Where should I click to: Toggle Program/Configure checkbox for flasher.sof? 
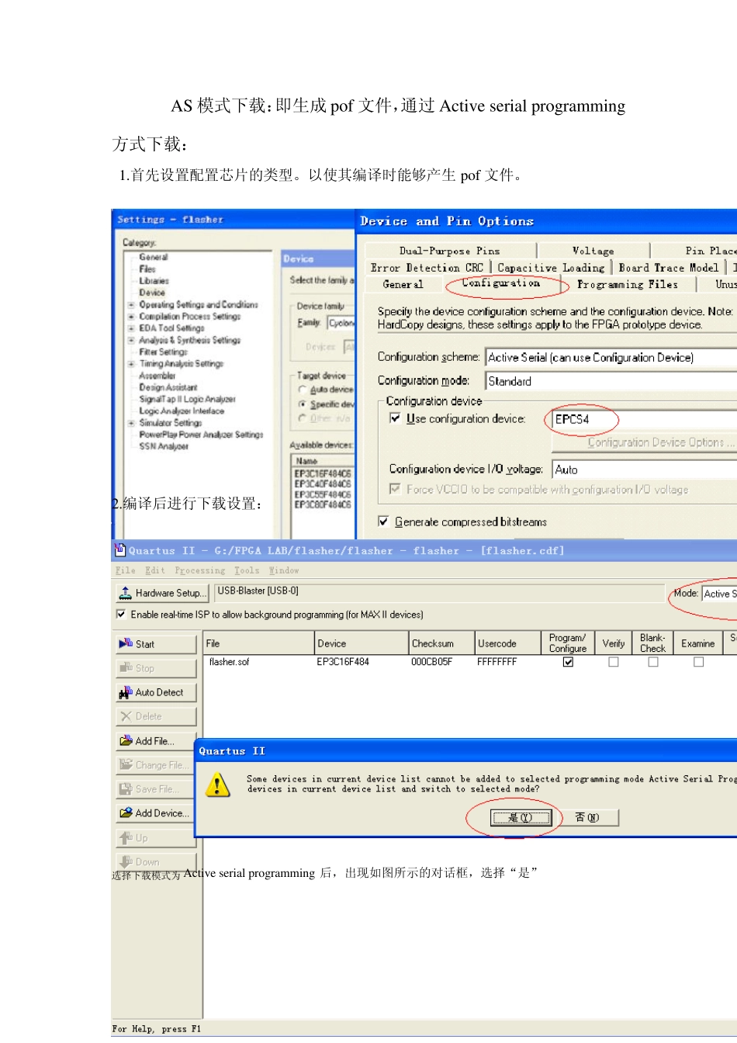[568, 662]
